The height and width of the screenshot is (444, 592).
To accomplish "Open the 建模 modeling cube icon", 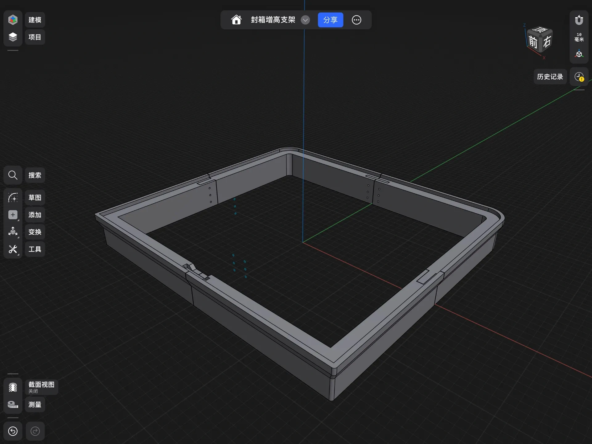I will (x=13, y=20).
